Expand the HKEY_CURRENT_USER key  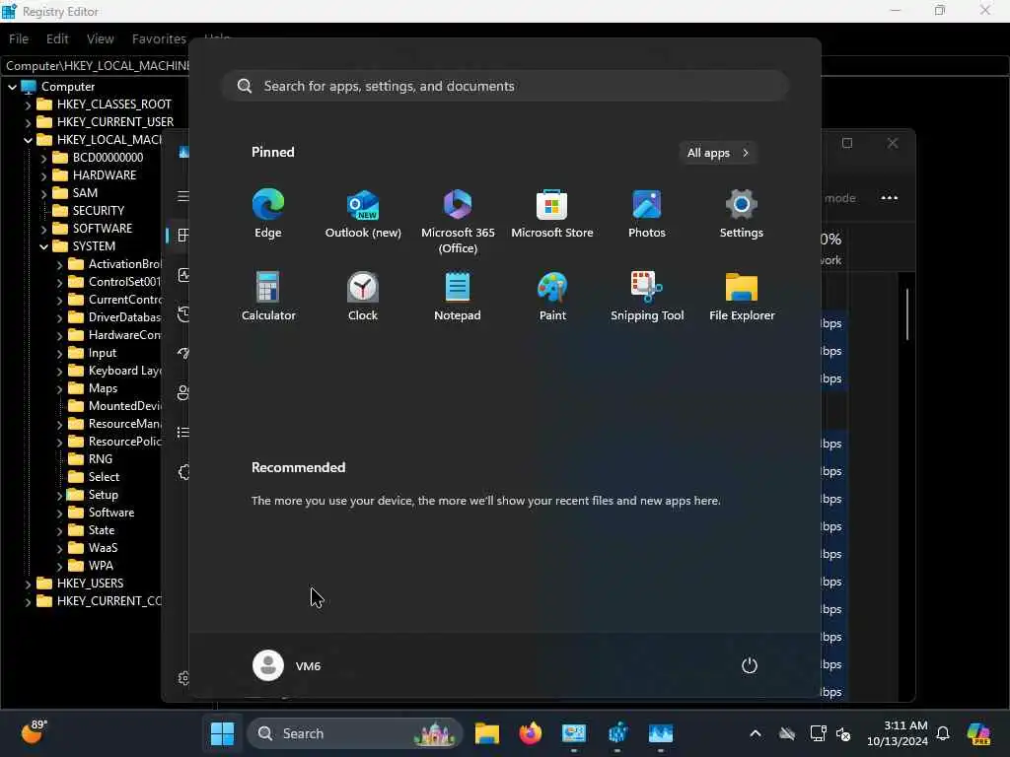click(28, 122)
